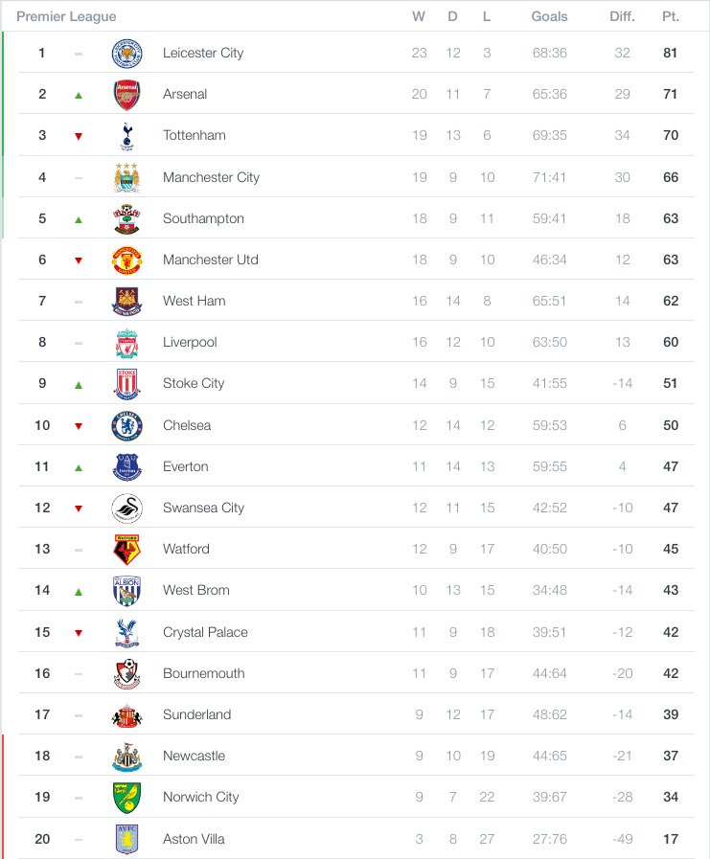Click Arsenal's green up-arrow position indicator

(x=79, y=95)
